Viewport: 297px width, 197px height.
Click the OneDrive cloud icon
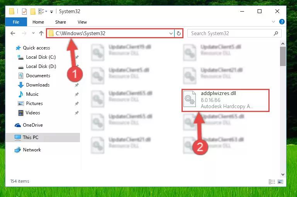click(18, 125)
